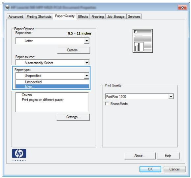This screenshot has width=191, height=178.
Task: Select Print pages on different paper
Action: point(43,100)
